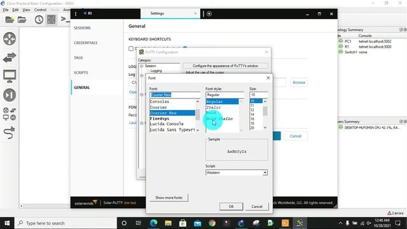Close the Settings tab with its X
The image size is (407, 229).
pyautogui.click(x=195, y=13)
